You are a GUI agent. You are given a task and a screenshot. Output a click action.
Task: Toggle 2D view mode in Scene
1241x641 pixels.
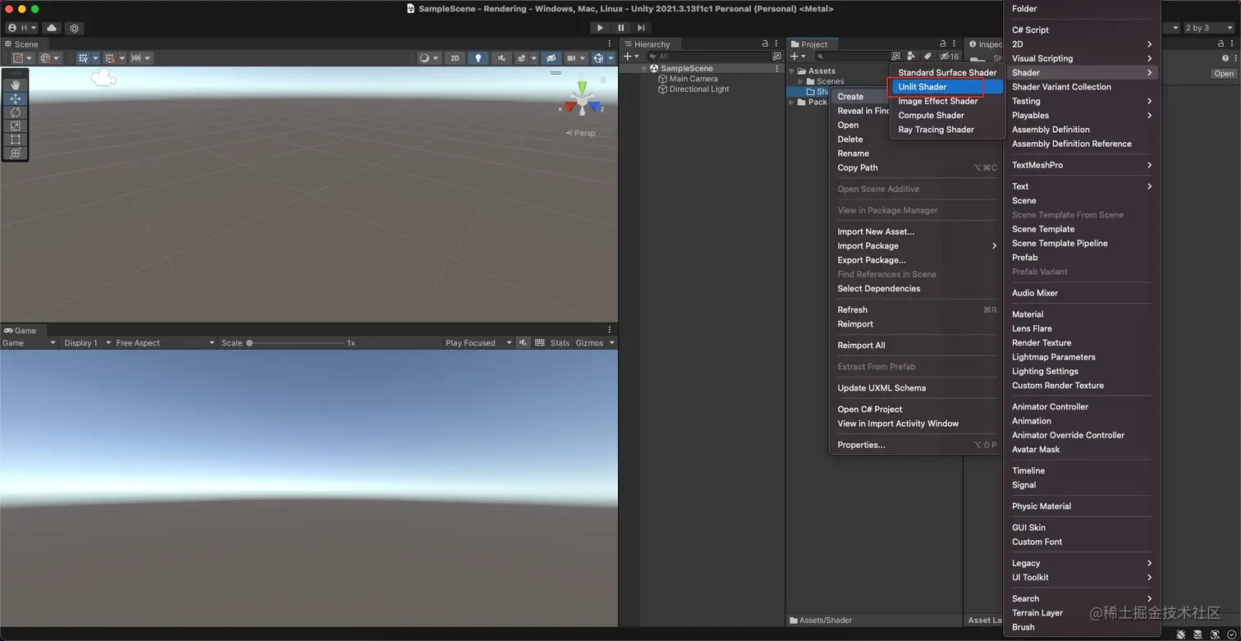click(x=455, y=58)
